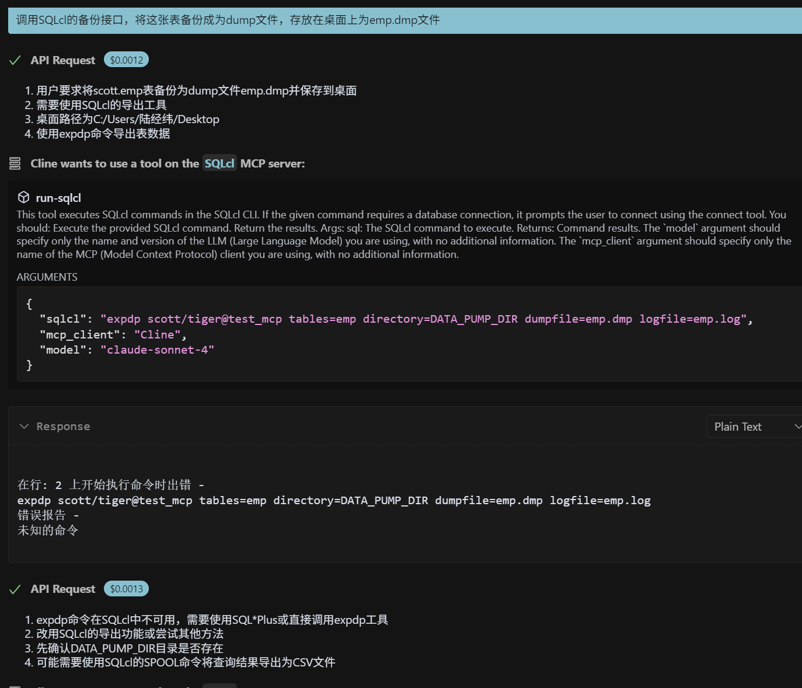Image resolution: width=802 pixels, height=688 pixels.
Task: Click the first API Request checkmark icon
Action: [x=15, y=60]
